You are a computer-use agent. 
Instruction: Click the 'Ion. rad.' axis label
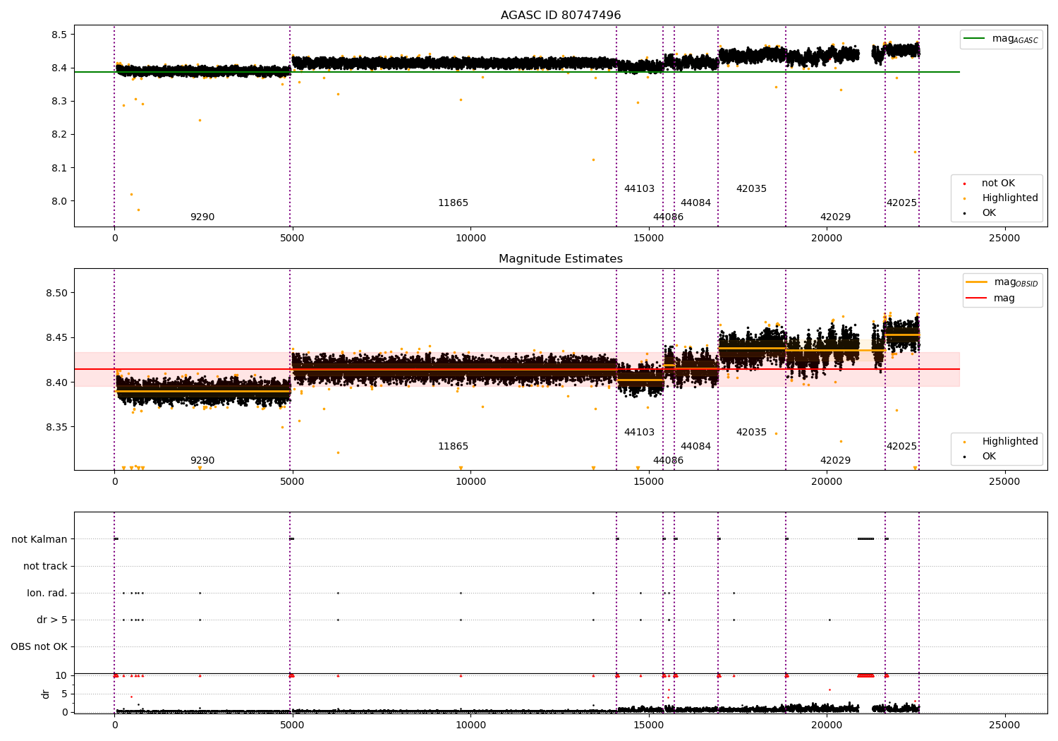tap(47, 594)
